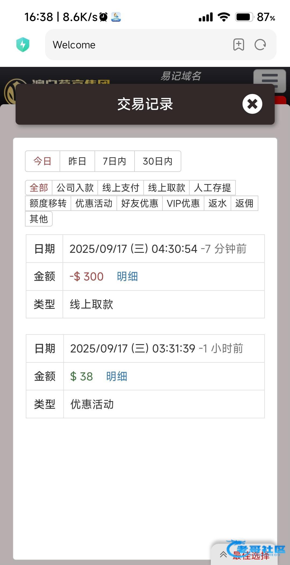The width and height of the screenshot is (290, 565).
Task: Filter by 优惠活动 type
Action: (x=94, y=203)
